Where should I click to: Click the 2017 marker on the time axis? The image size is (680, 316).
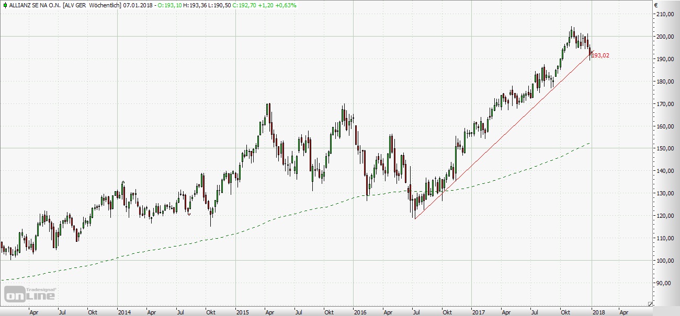[479, 312]
